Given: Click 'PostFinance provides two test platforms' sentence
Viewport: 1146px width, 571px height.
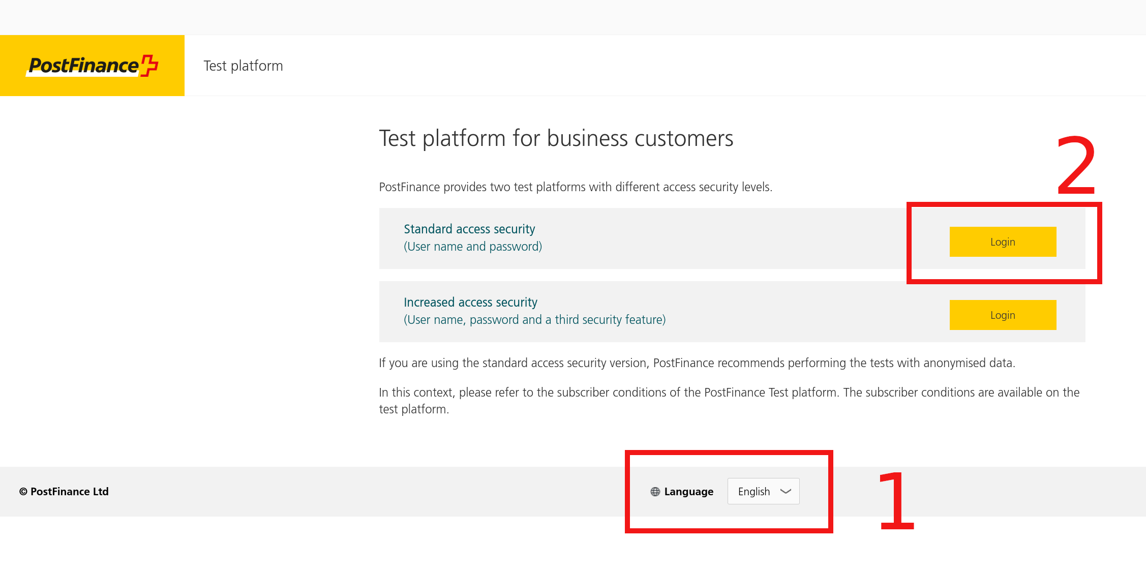Looking at the screenshot, I should click(576, 187).
